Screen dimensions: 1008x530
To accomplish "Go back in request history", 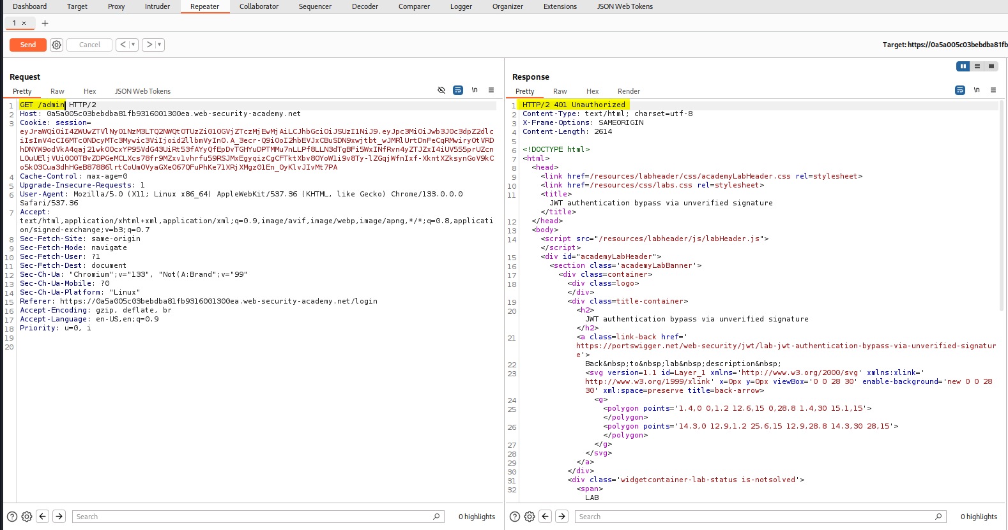I will pos(123,45).
